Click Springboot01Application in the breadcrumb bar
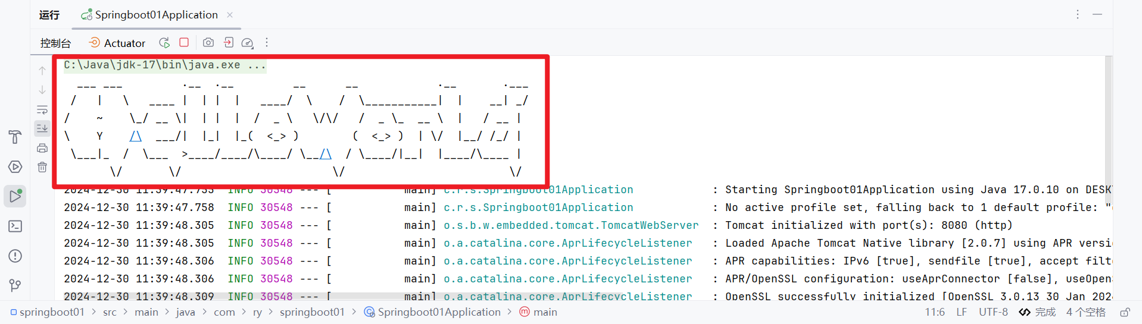The image size is (1142, 324). click(x=438, y=313)
